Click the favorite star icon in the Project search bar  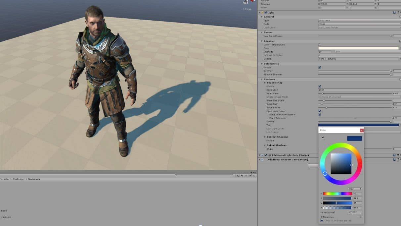tap(246, 176)
